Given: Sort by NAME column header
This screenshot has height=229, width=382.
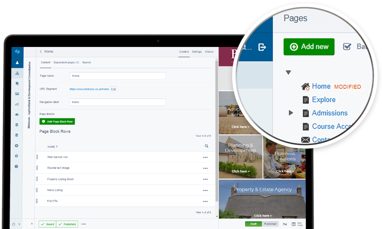Looking at the screenshot, I should coord(53,147).
